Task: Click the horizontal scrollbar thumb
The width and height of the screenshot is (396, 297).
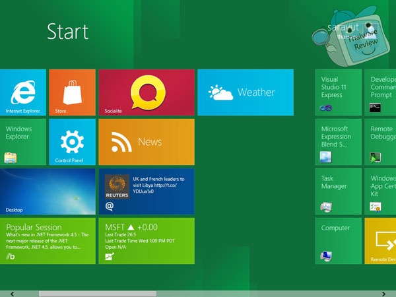Action: coord(98,294)
